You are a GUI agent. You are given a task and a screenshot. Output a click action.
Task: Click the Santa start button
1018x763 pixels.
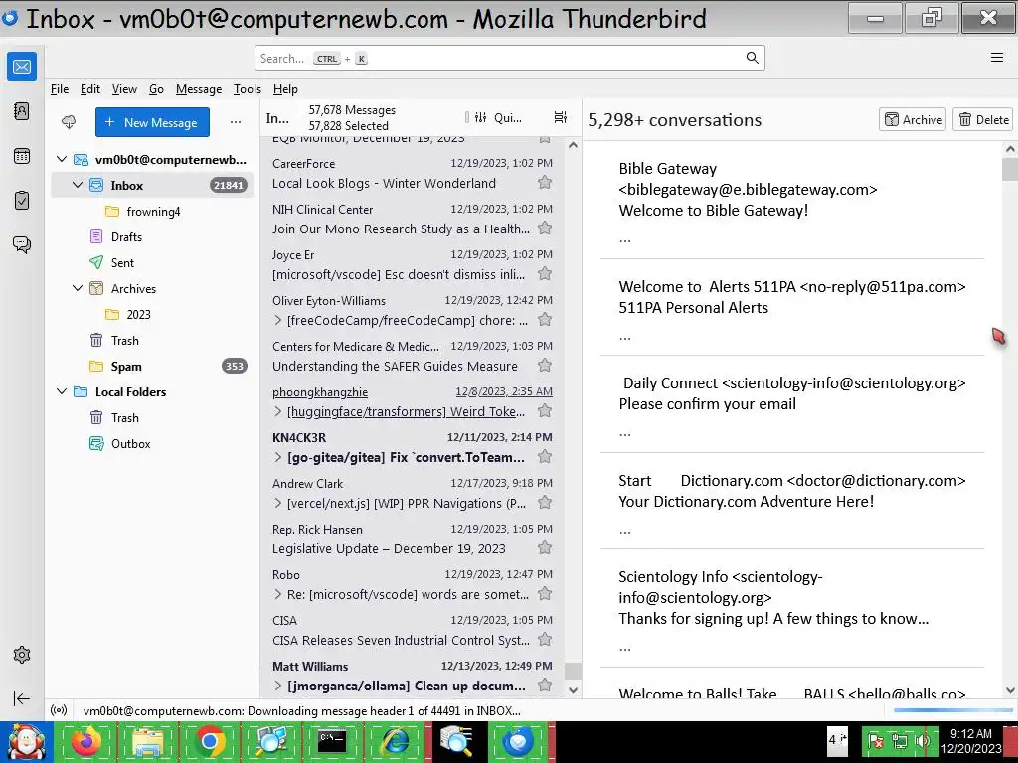(26, 741)
